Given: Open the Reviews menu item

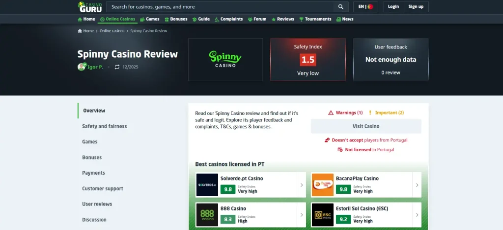Looking at the screenshot, I should [x=282, y=19].
